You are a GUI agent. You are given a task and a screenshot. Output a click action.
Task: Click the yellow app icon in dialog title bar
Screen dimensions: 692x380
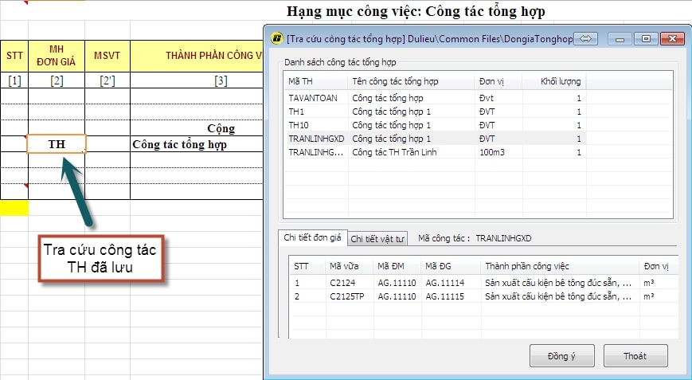click(276, 38)
